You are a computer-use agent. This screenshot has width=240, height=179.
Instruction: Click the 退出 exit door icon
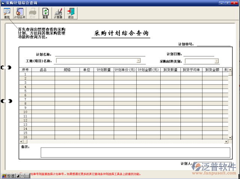pos(71,13)
